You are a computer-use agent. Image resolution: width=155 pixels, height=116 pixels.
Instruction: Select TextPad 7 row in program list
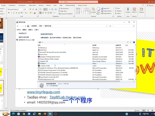pyautogui.click(x=86, y=64)
